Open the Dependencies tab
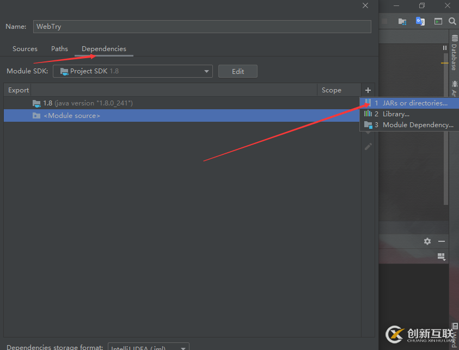 (104, 49)
